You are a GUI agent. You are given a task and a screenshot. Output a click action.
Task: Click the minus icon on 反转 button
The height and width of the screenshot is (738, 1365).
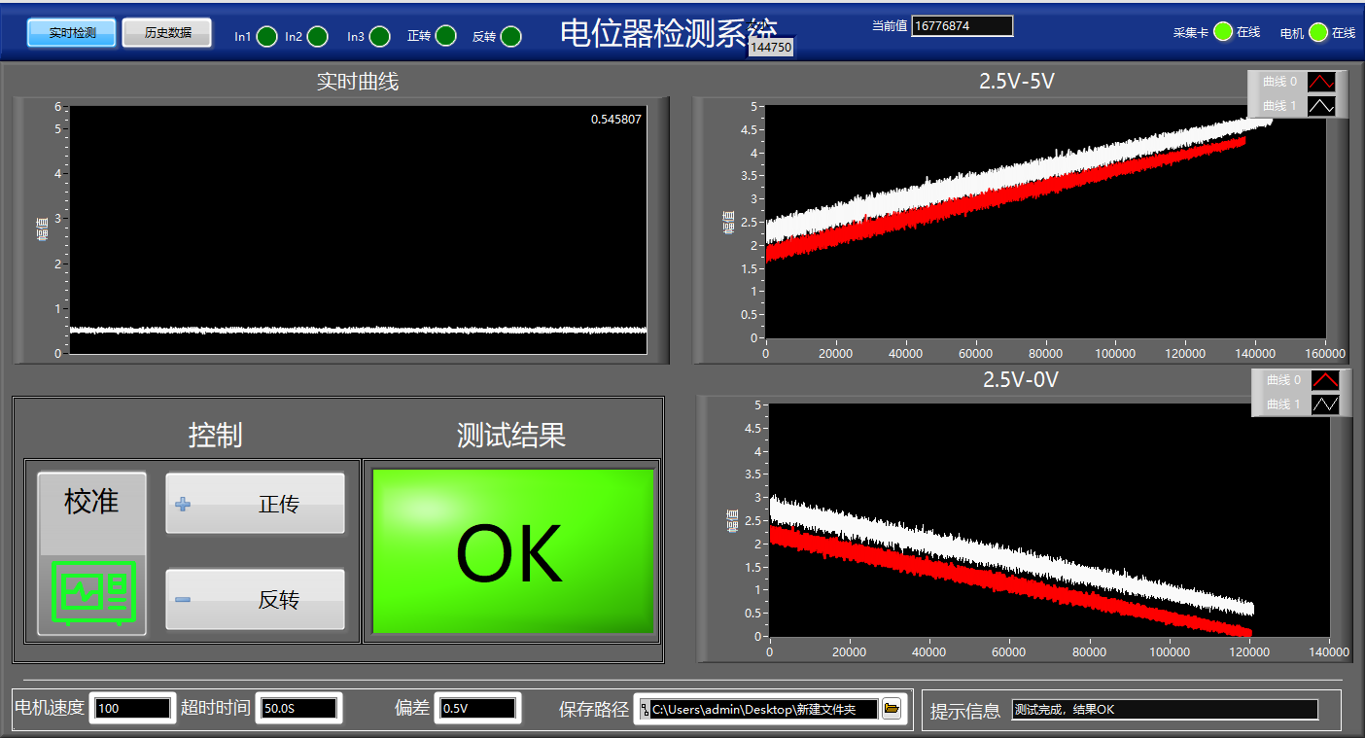pos(182,599)
